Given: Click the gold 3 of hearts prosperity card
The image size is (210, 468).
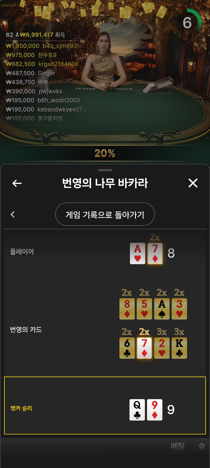Looking at the screenshot, I should pyautogui.click(x=179, y=309).
